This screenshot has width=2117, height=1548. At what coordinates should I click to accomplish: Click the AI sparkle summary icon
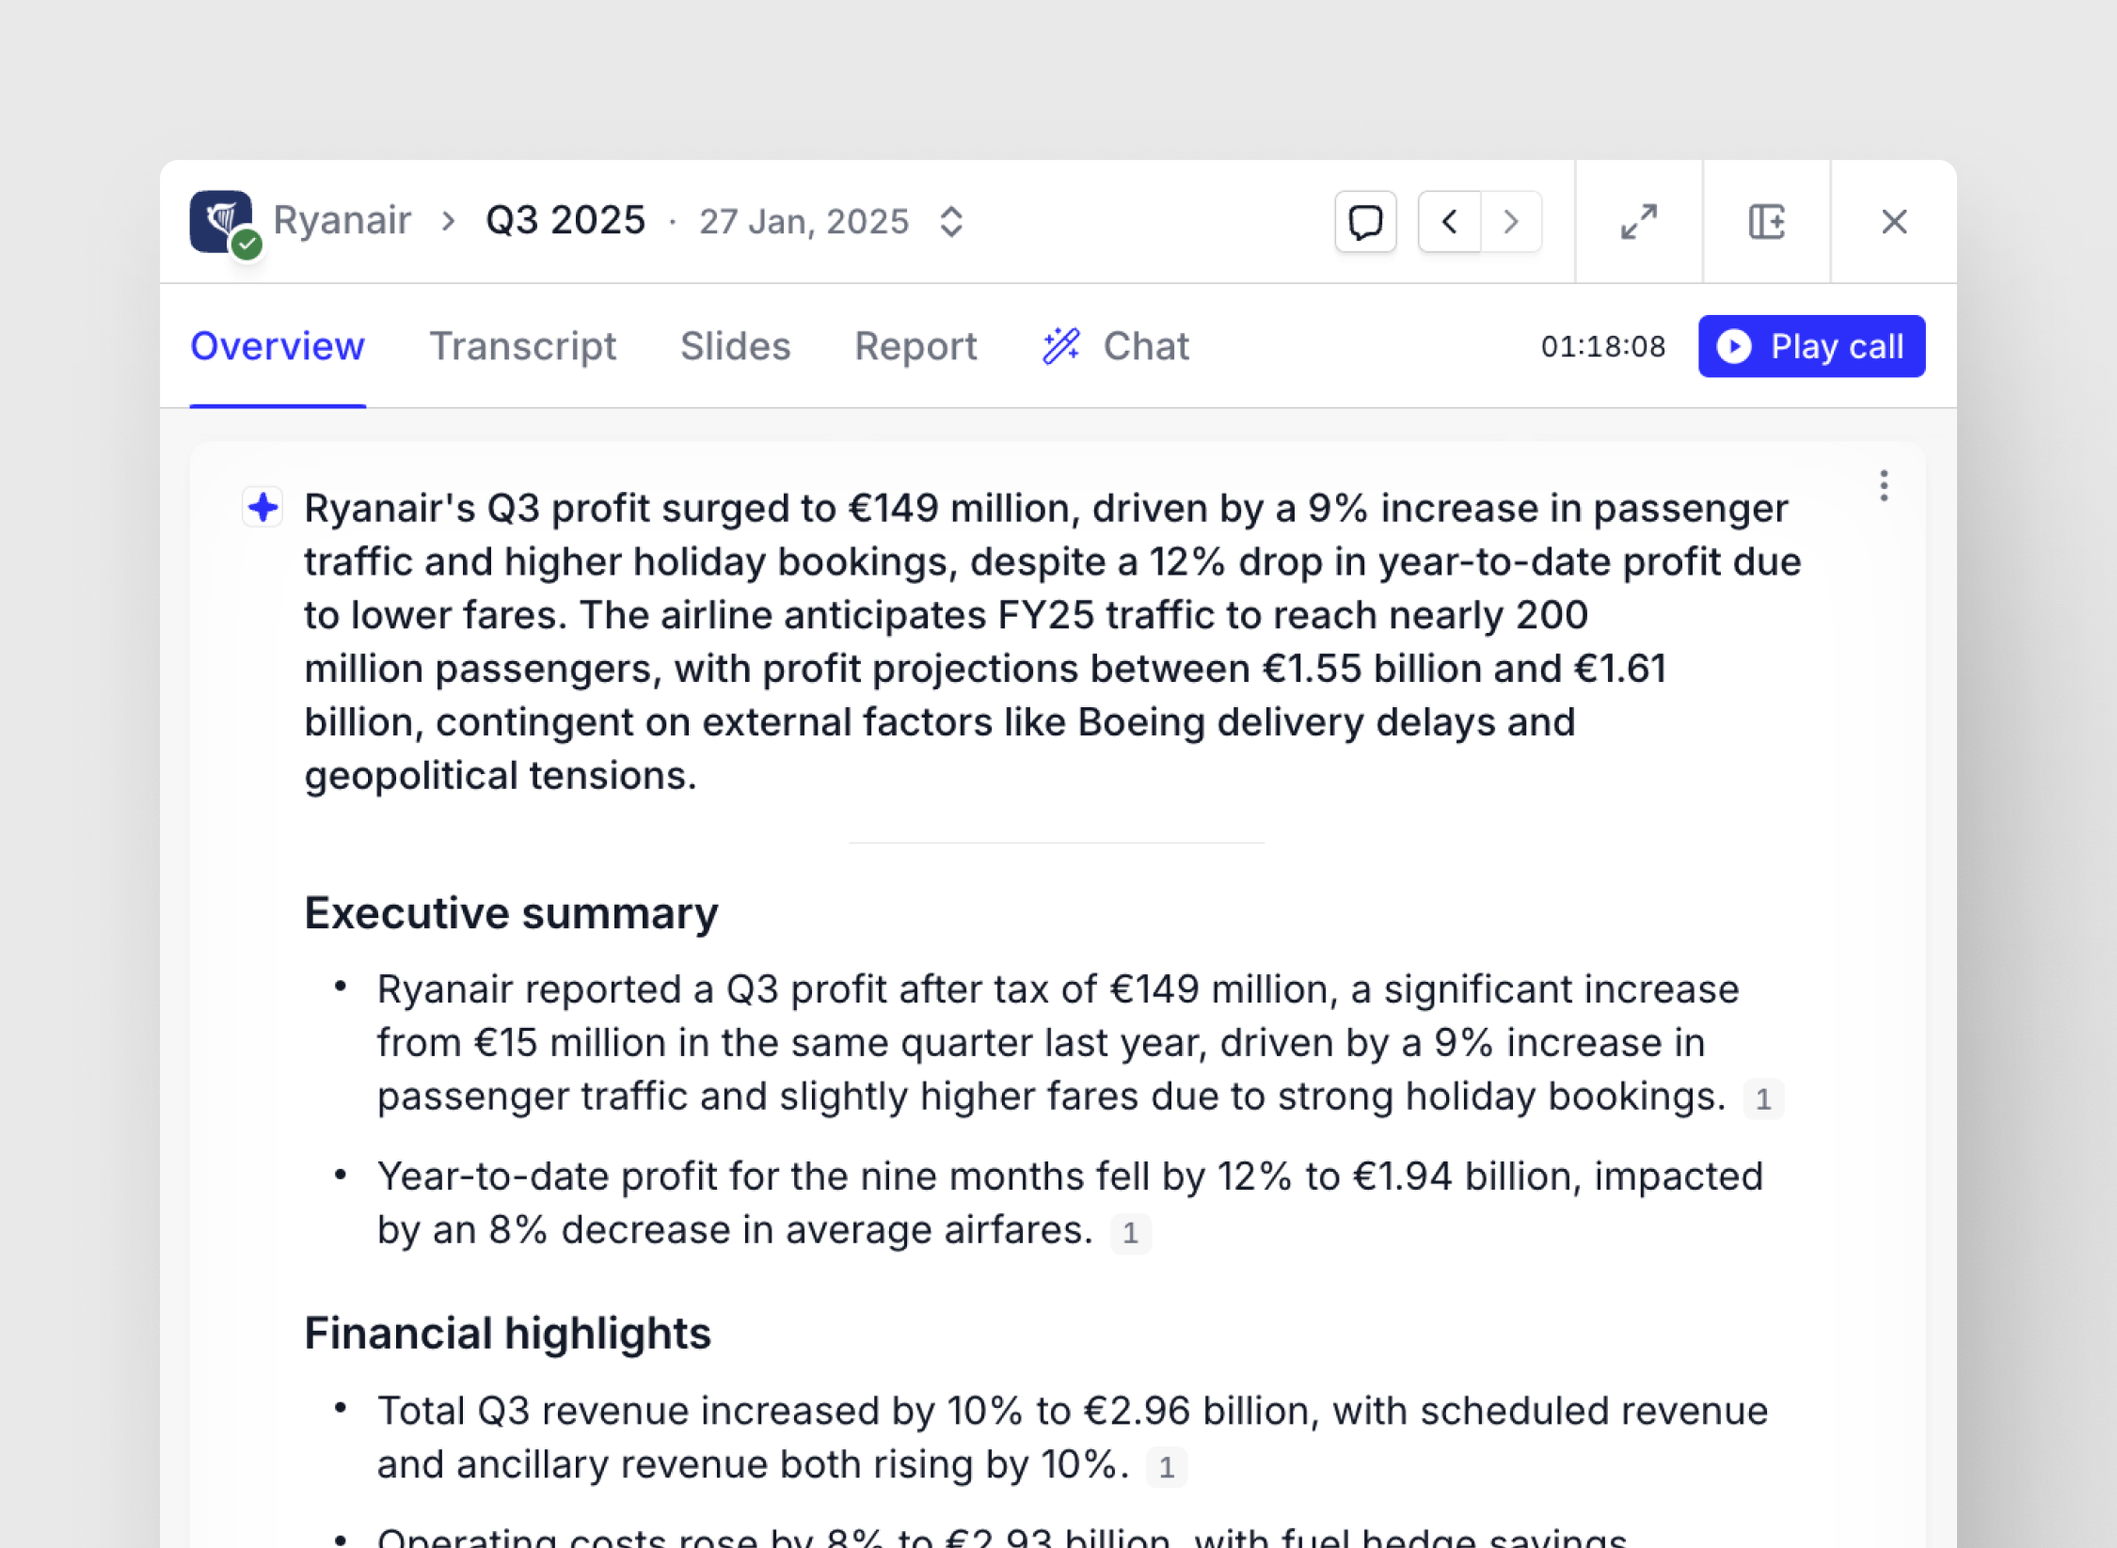coord(262,508)
